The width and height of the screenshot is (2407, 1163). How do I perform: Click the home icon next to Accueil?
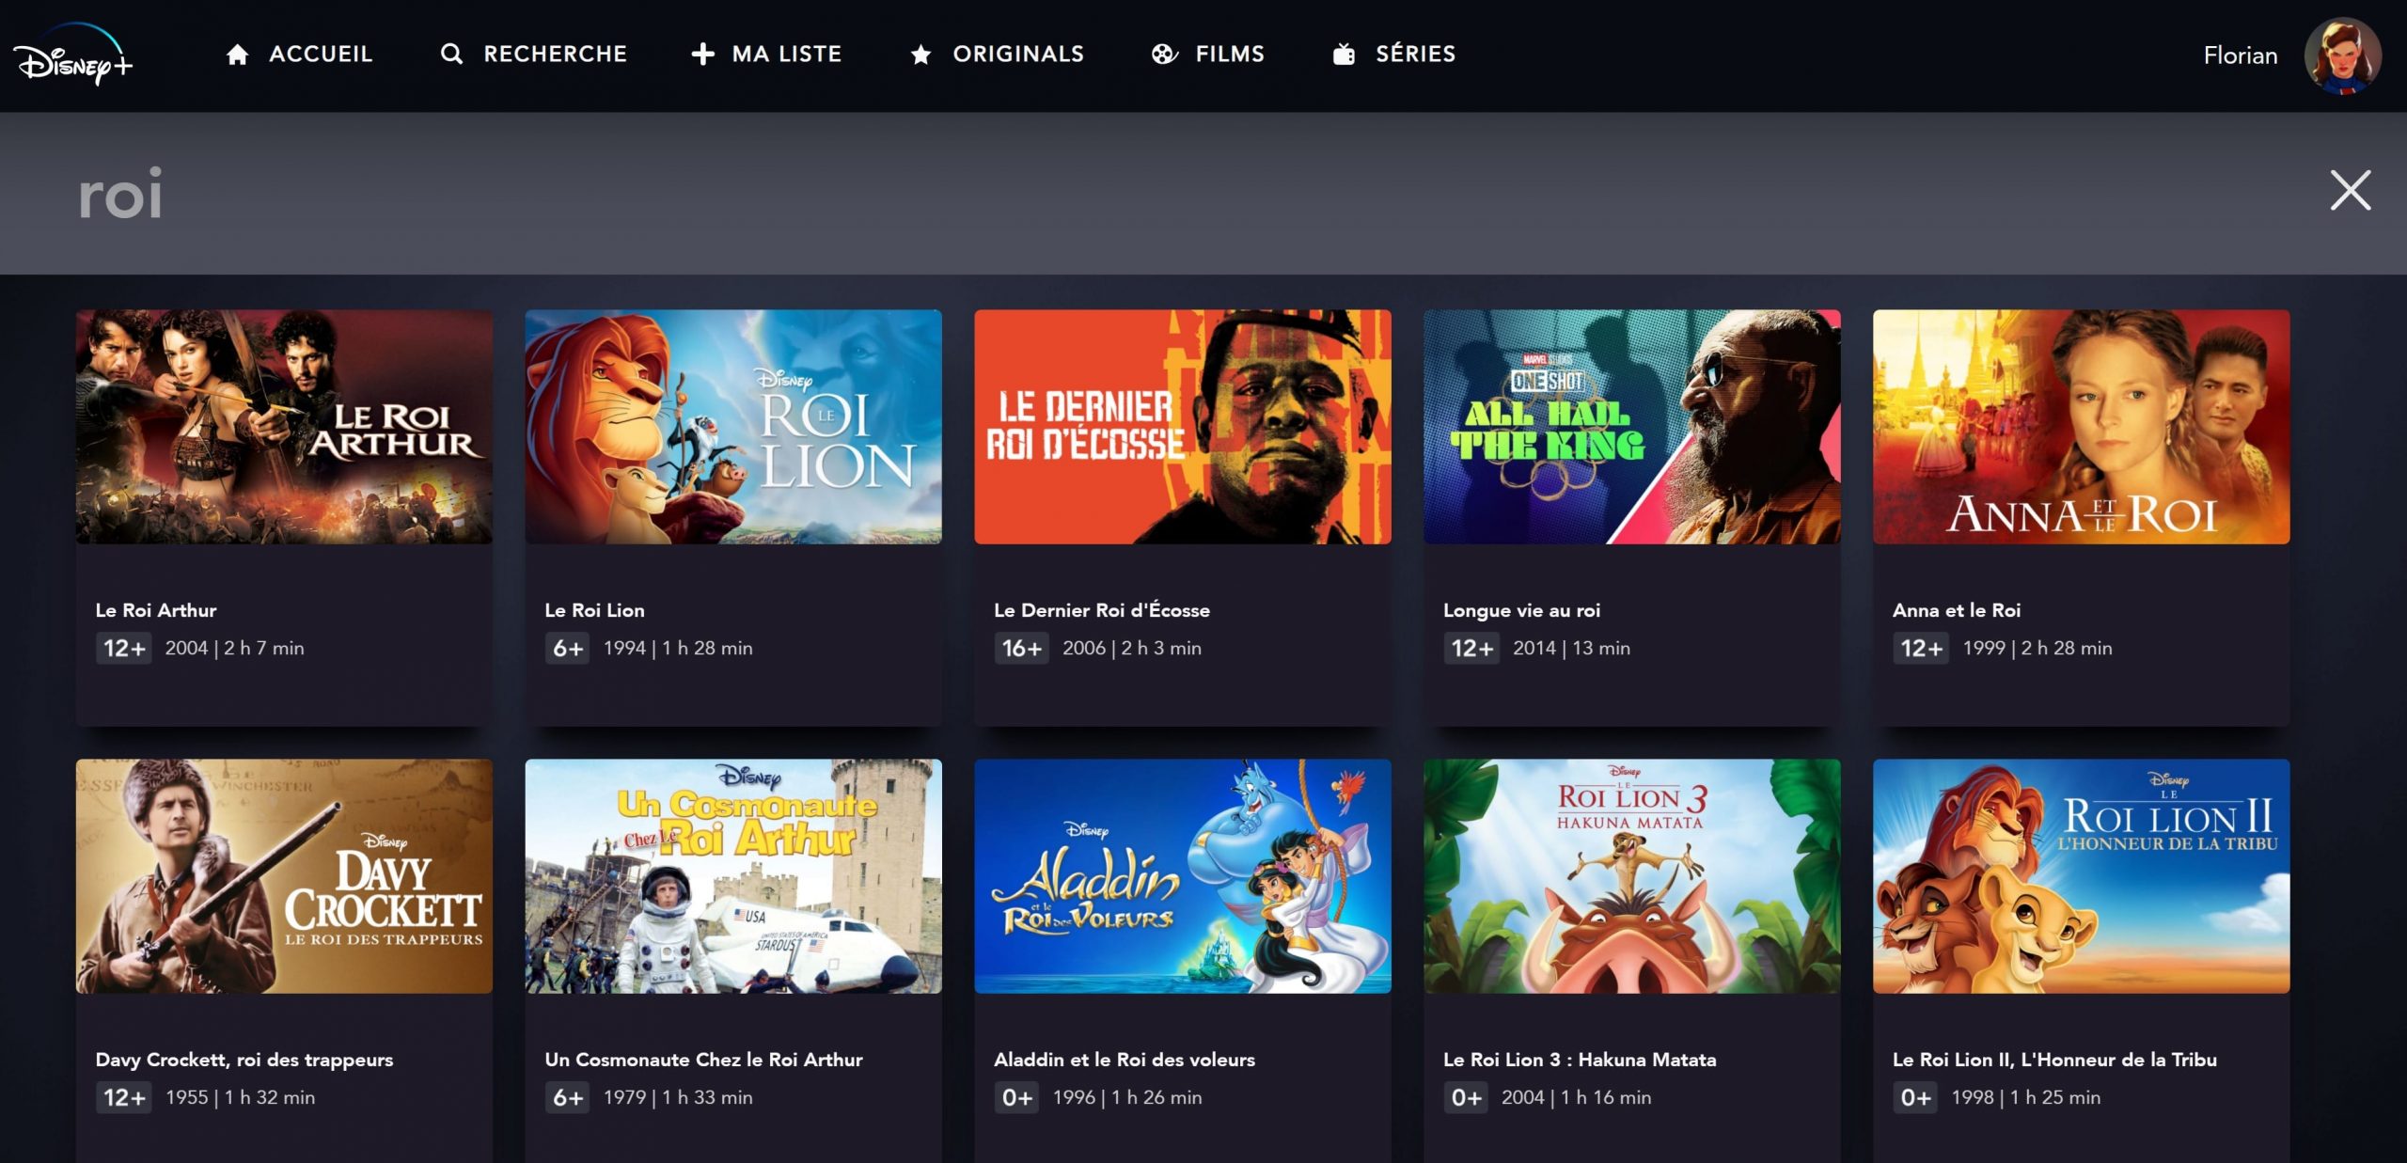tap(237, 55)
